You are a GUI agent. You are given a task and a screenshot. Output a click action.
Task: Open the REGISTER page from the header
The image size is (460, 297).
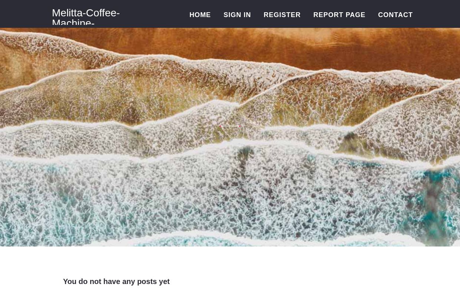(x=282, y=15)
